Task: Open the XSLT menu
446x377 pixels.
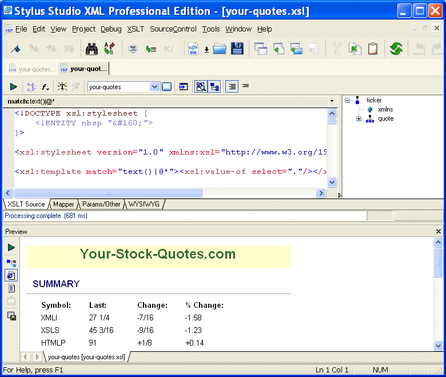Action: click(136, 29)
